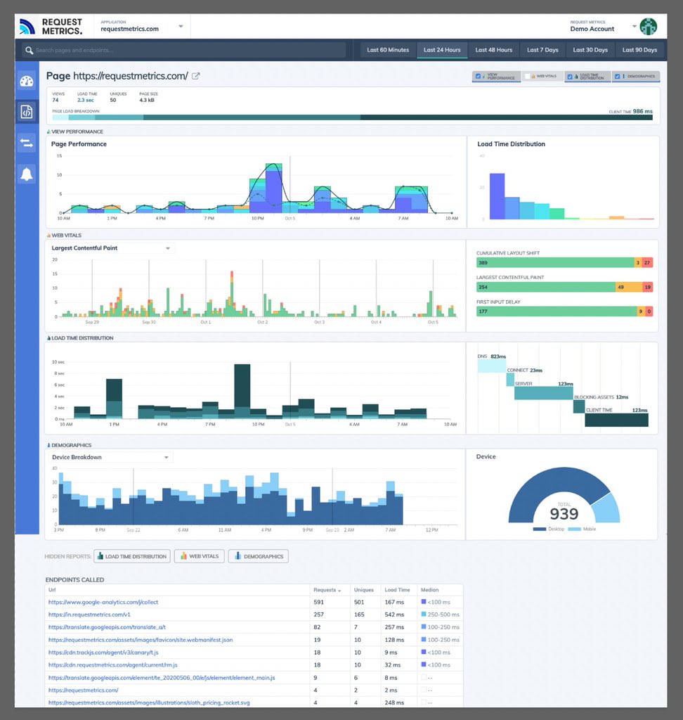Toggle the View Performance checkbox
The image size is (683, 720).
point(478,76)
